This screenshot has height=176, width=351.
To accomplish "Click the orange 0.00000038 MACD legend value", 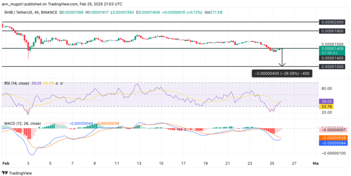I will (107, 123).
